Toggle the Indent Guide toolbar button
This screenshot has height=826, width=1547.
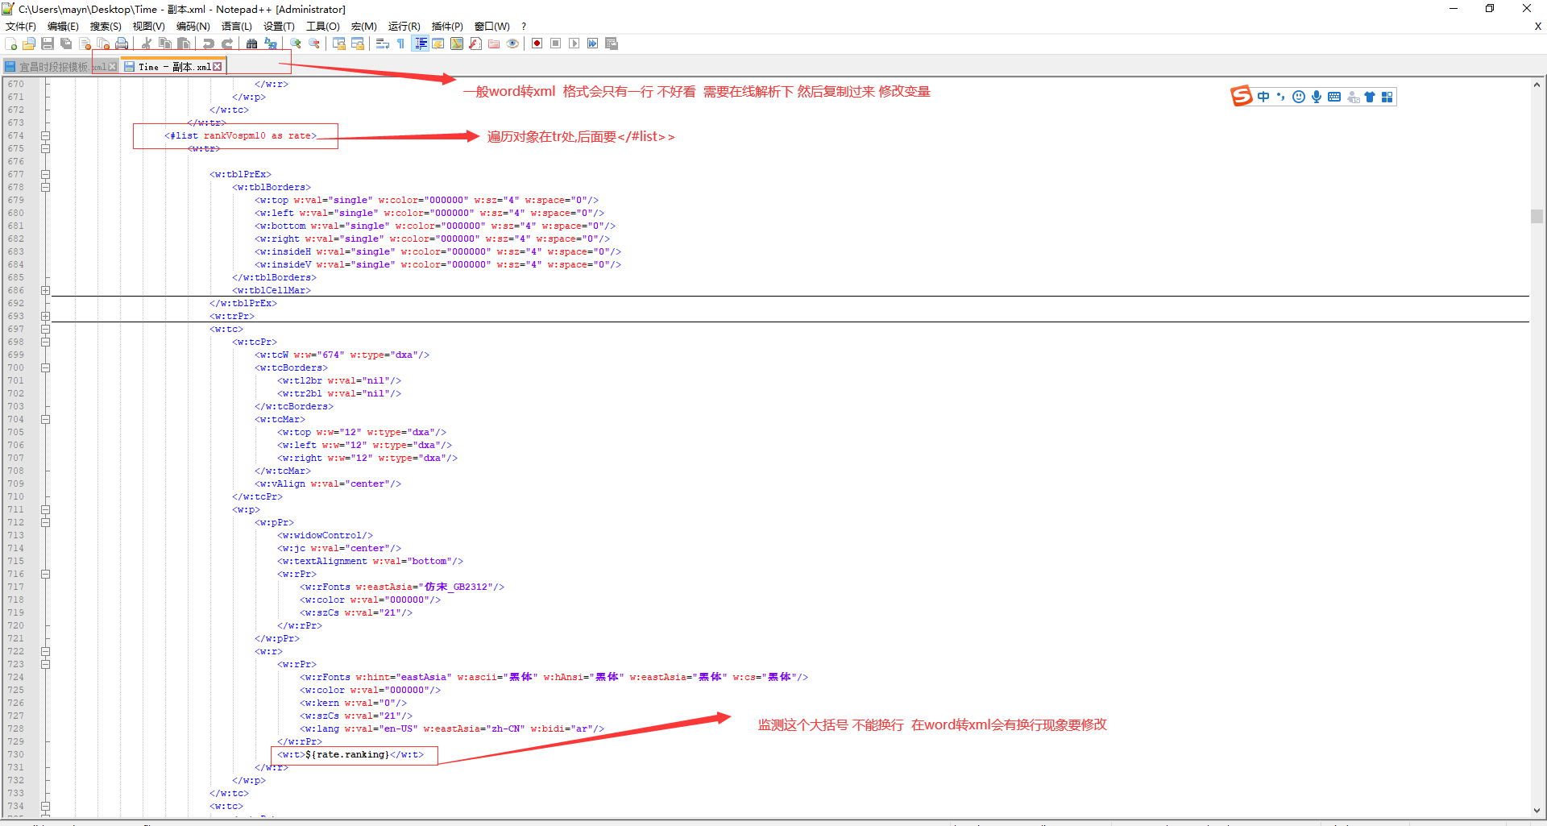tap(420, 44)
